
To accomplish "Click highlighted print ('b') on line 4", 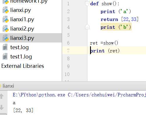I will click(116, 27).
